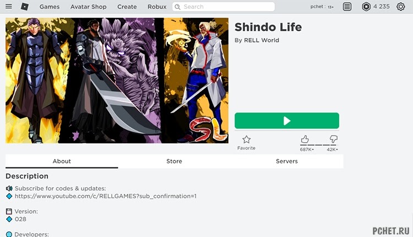The width and height of the screenshot is (413, 237).
Task: Start the game with green play button
Action: (287, 121)
